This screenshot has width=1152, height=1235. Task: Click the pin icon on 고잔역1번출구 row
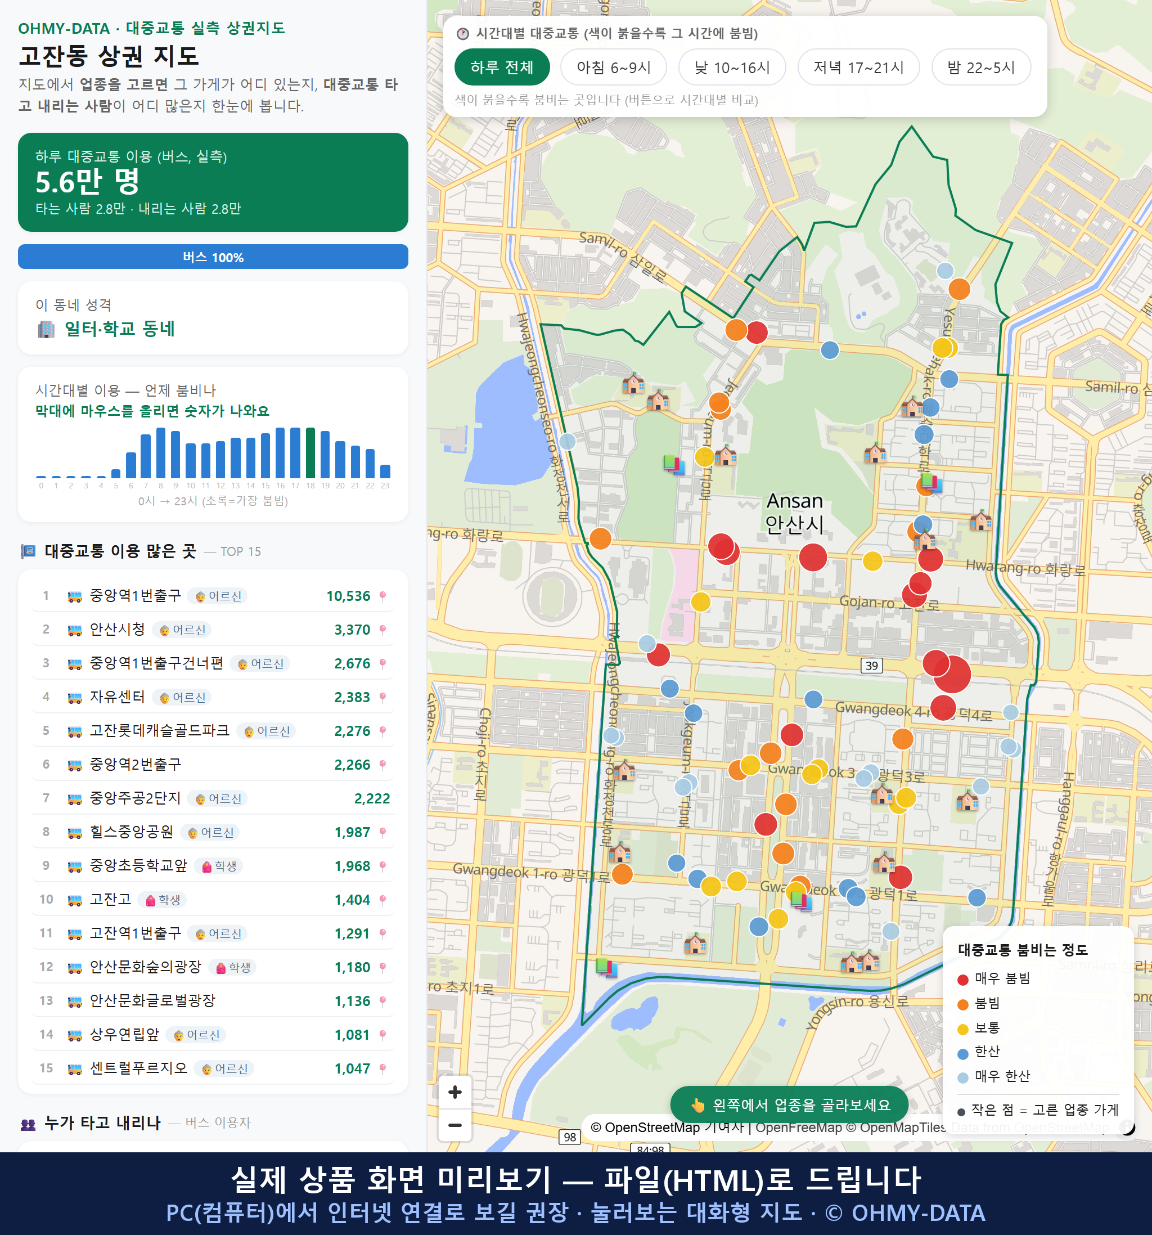pyautogui.click(x=382, y=933)
